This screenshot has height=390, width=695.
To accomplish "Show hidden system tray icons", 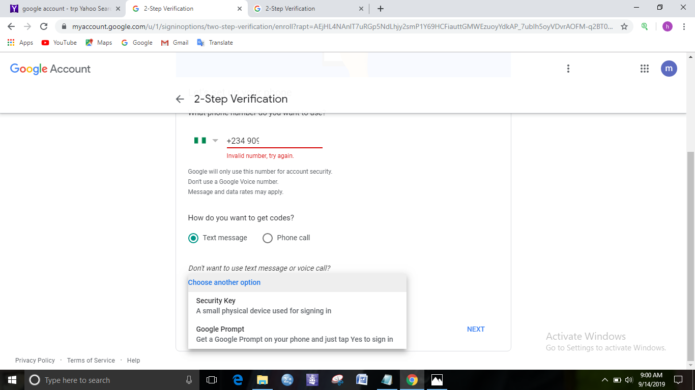I will pyautogui.click(x=605, y=380).
